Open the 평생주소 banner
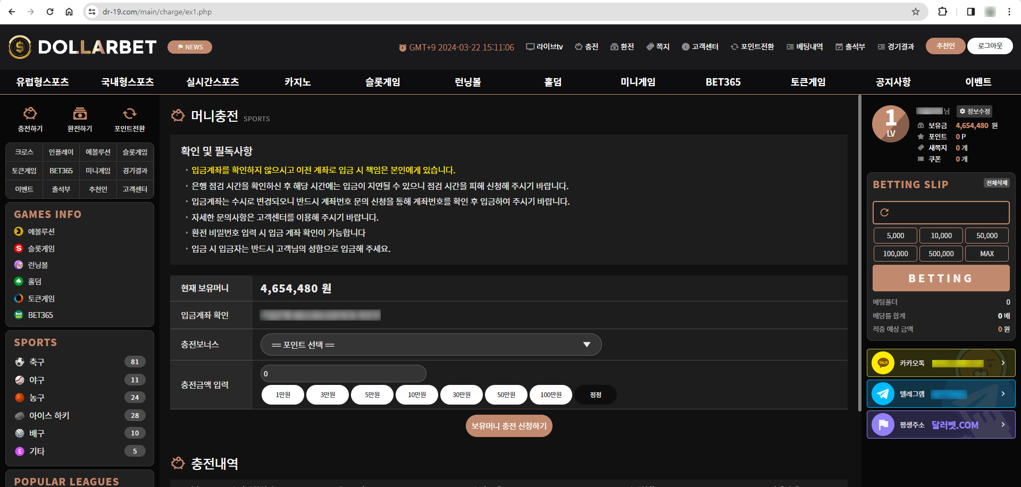 pyautogui.click(x=941, y=425)
